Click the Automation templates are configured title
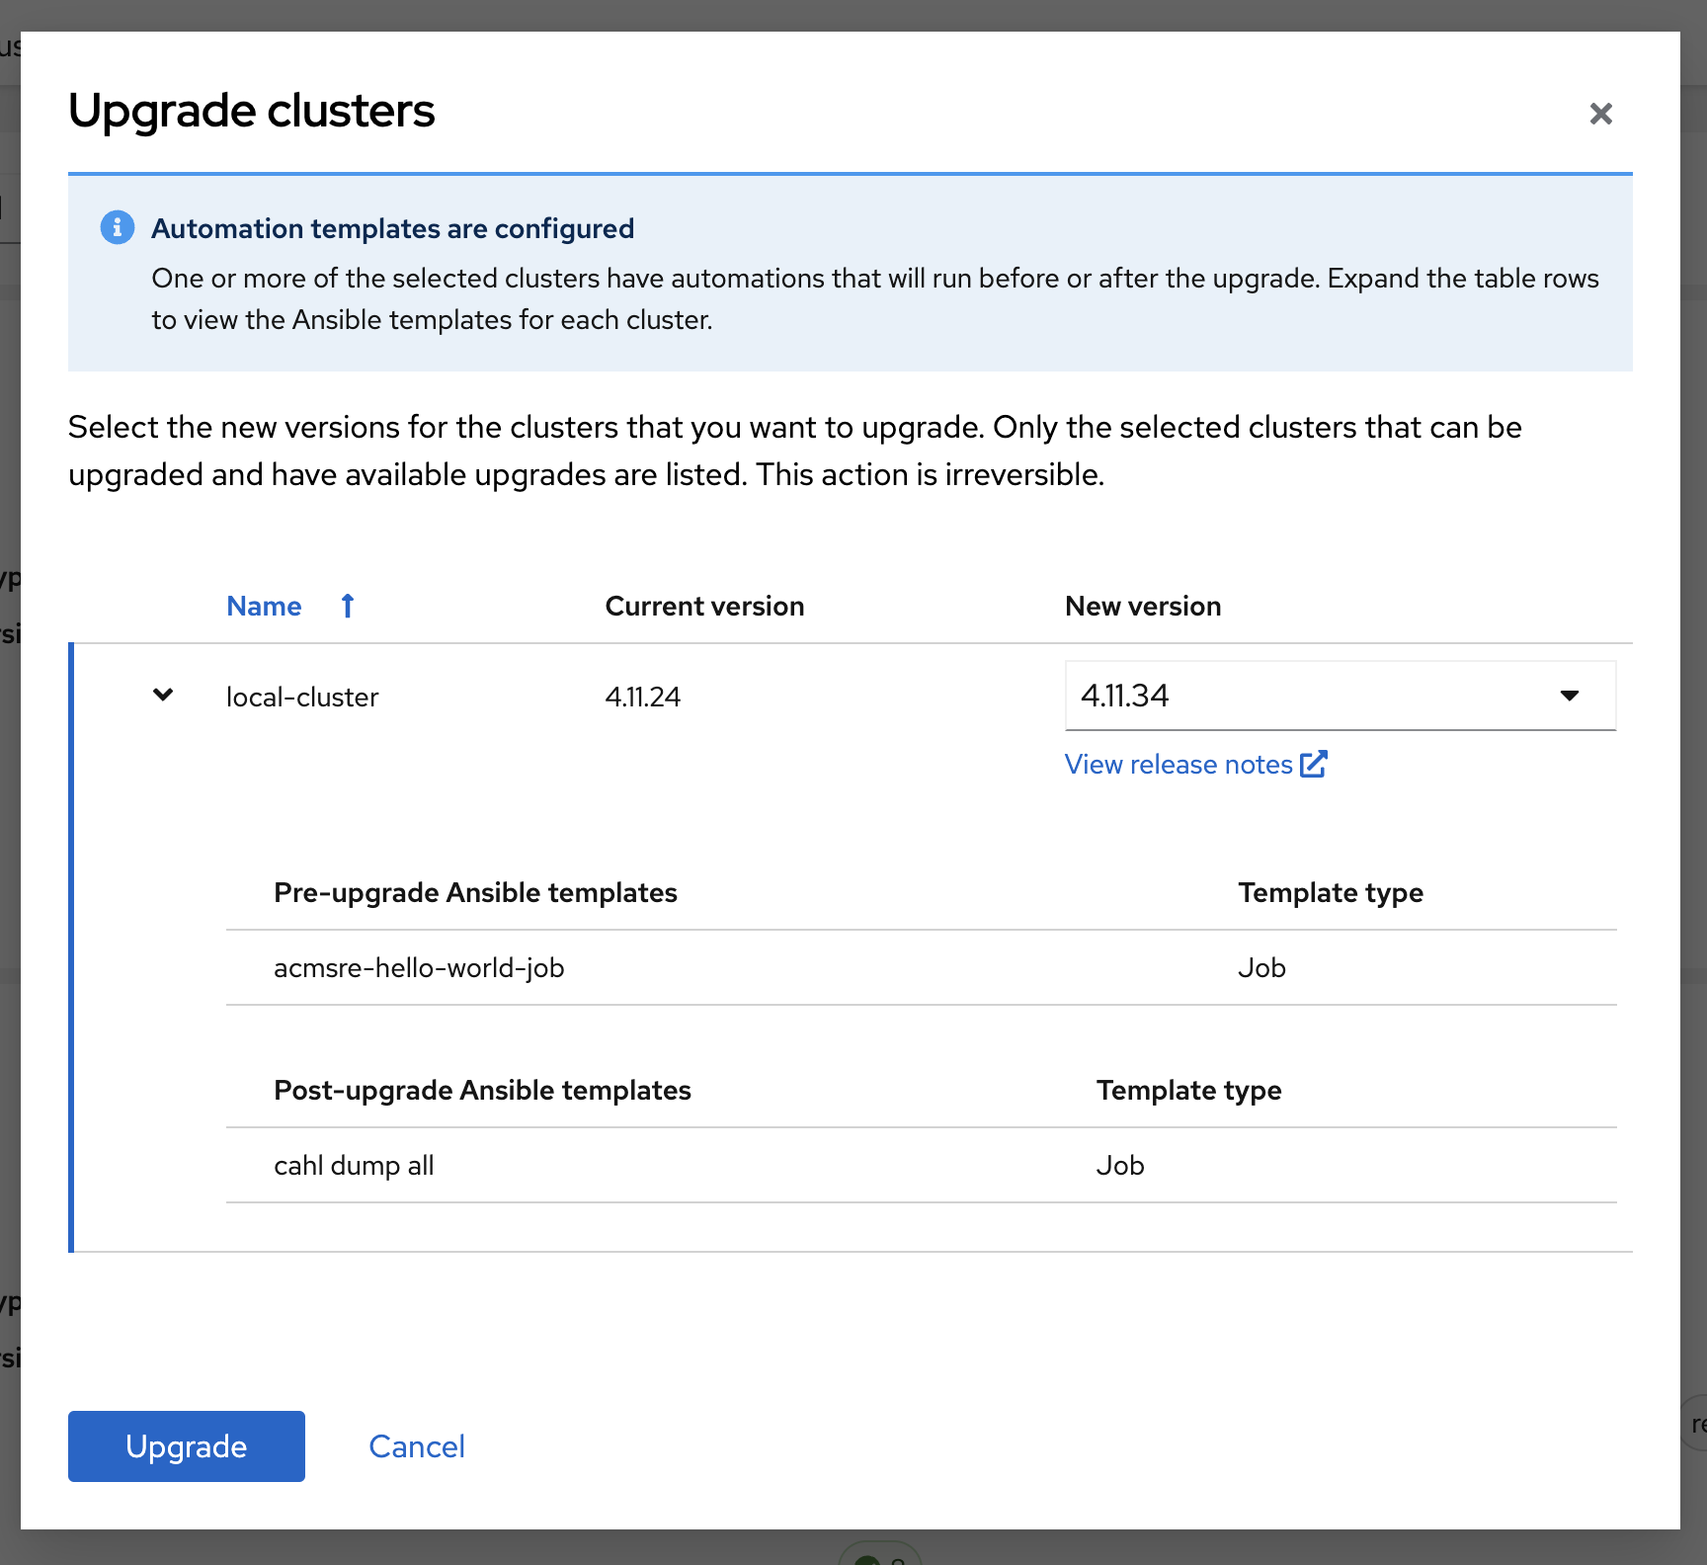1707x1565 pixels. [x=392, y=228]
